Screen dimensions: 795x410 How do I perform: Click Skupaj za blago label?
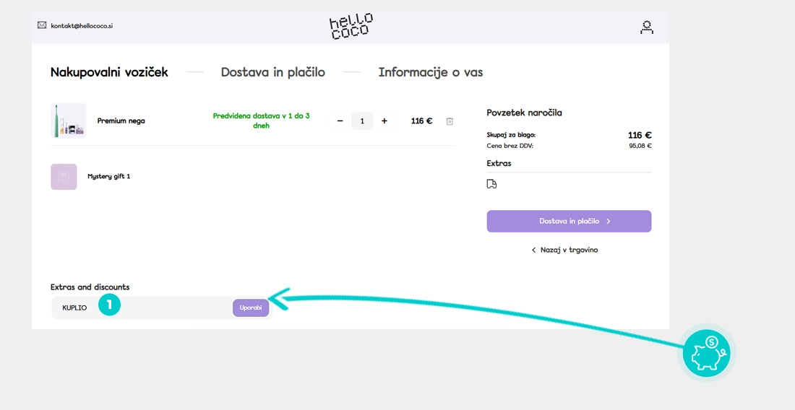[511, 135]
